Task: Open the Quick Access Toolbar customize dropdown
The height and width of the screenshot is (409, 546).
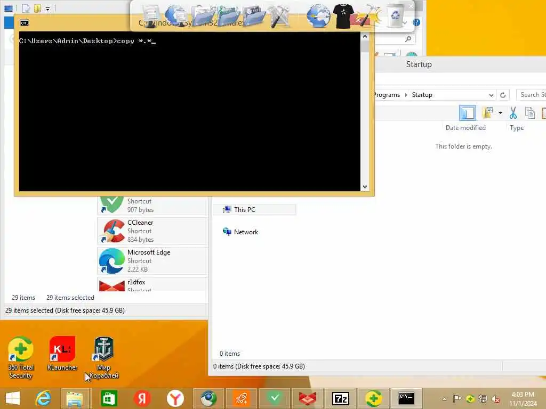Action: click(x=47, y=9)
